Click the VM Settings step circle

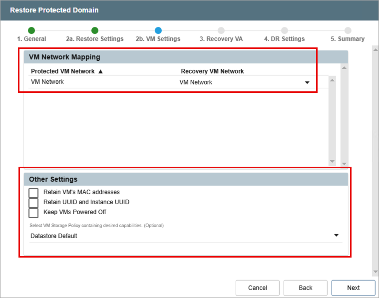coord(158,30)
